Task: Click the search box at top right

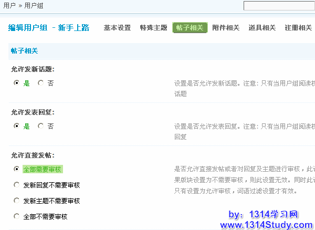Action: coord(279,6)
